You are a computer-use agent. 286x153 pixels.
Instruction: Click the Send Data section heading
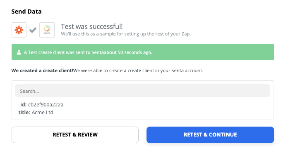(26, 12)
